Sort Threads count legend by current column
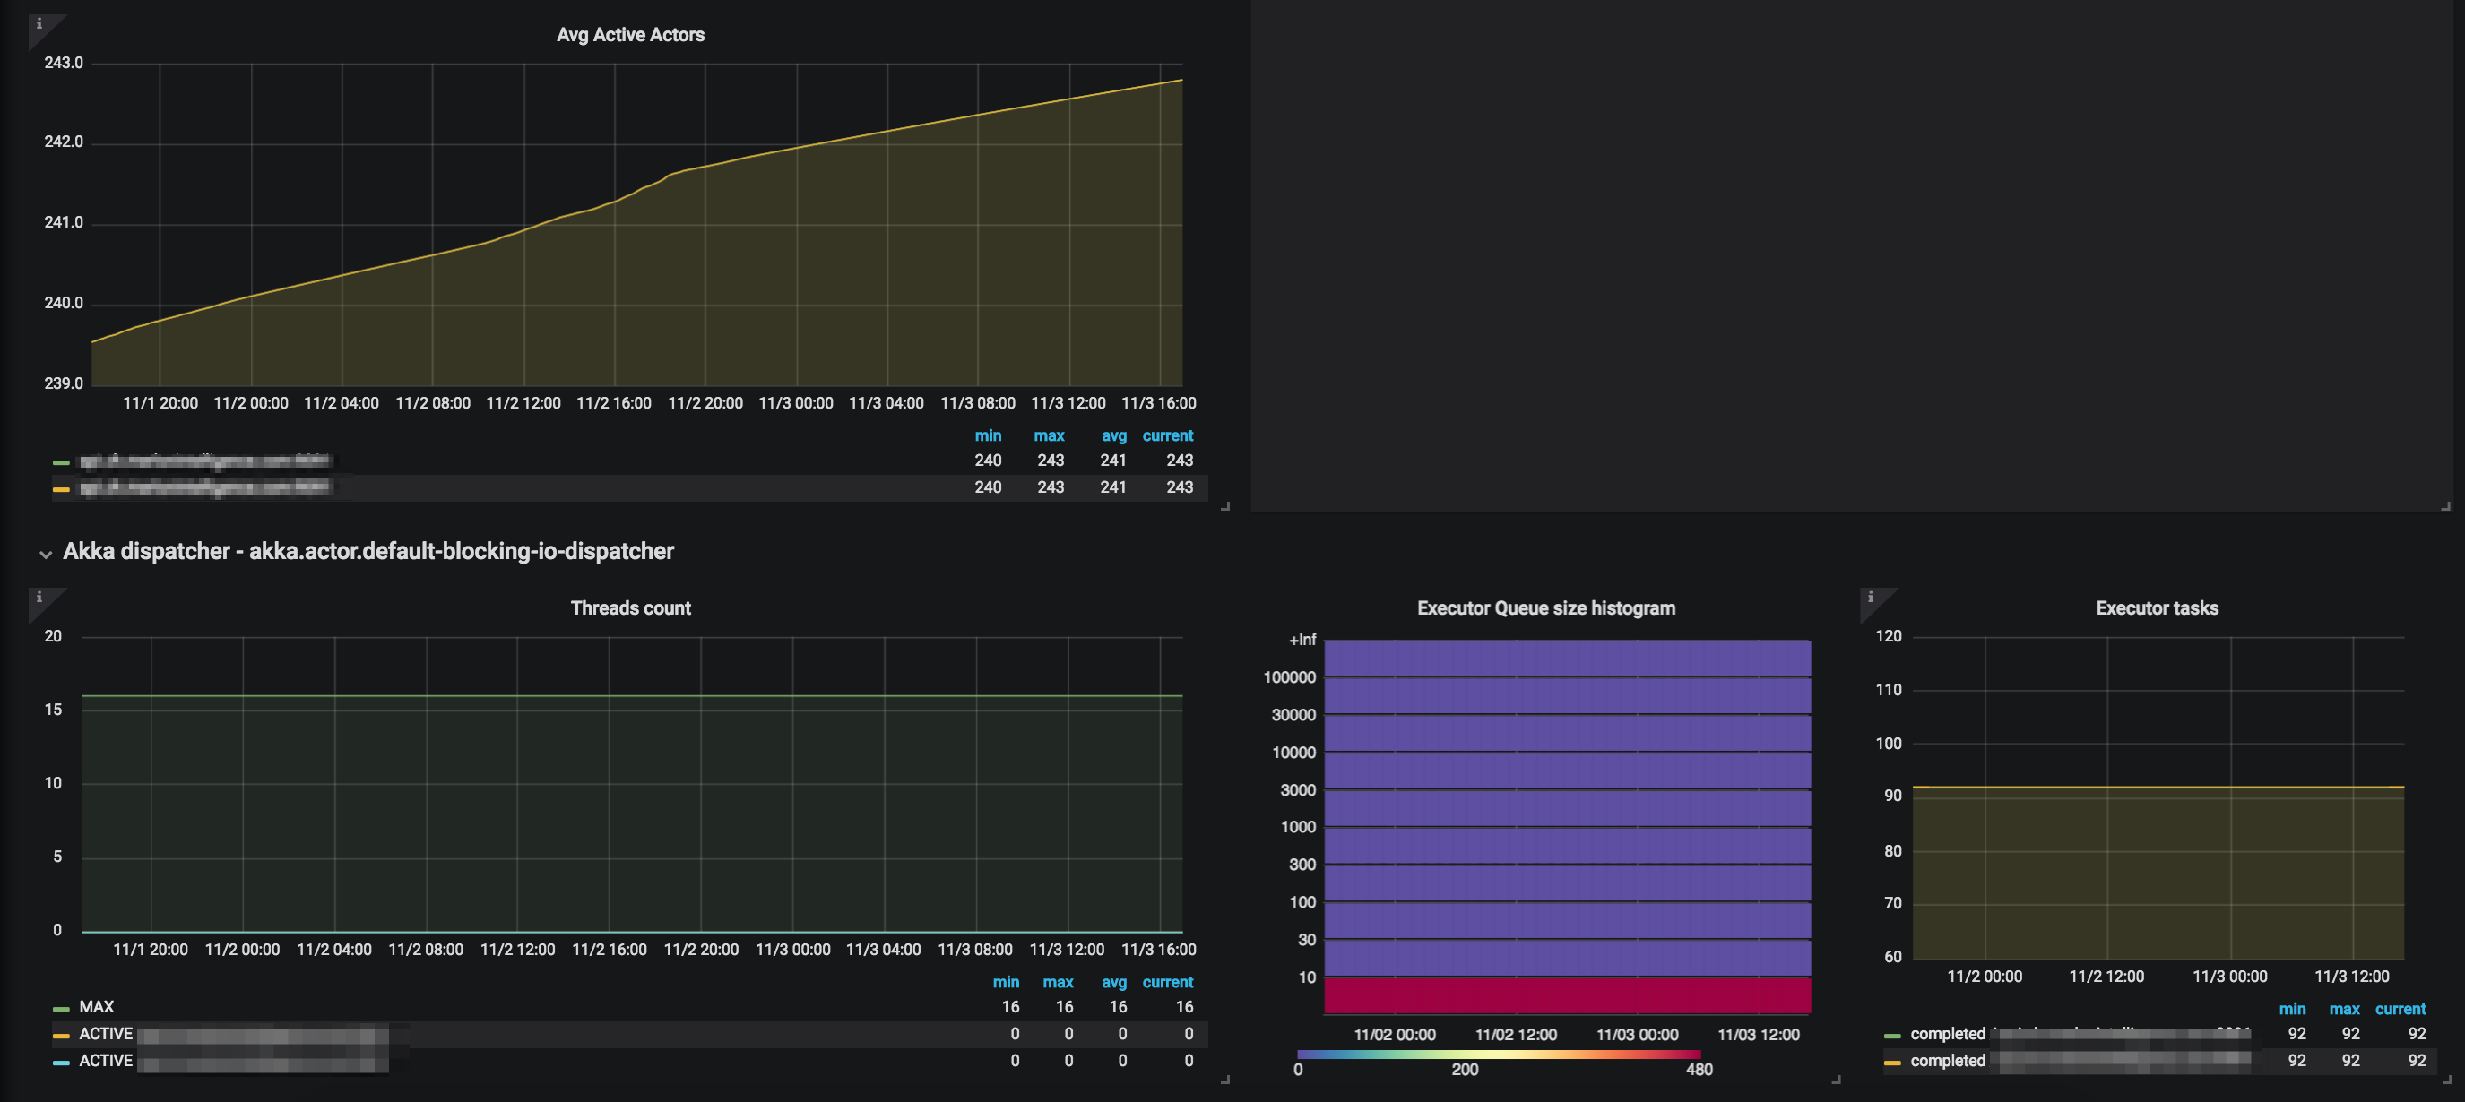The height and width of the screenshot is (1102, 2465). coord(1166,981)
